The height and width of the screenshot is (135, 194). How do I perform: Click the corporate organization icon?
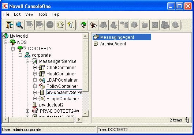[27, 55]
